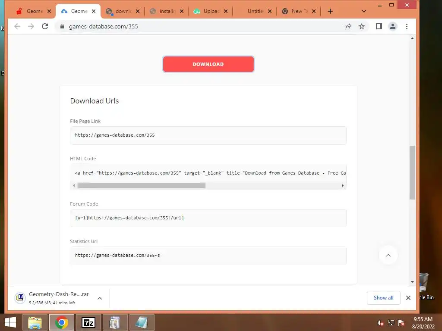Click Action Center flag icon
This screenshot has width=442, height=331.
point(401,323)
